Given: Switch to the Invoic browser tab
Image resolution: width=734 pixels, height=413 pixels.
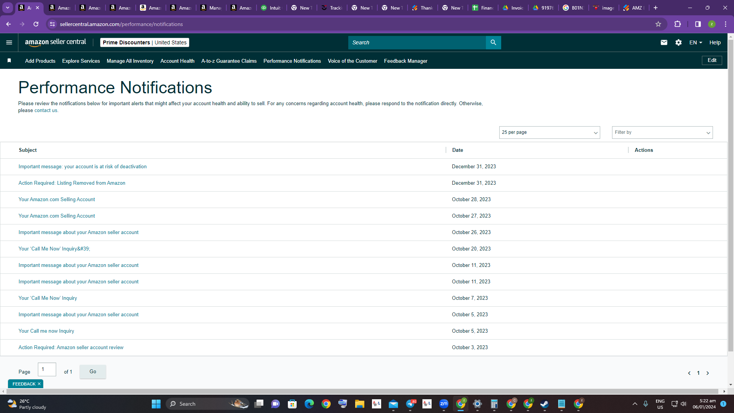Looking at the screenshot, I should (x=513, y=8).
